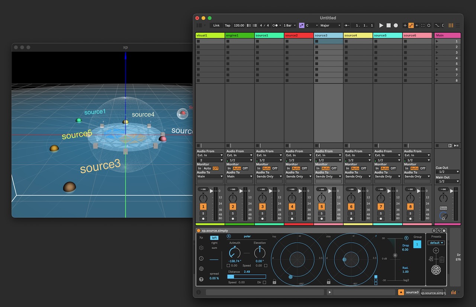Toggle the Scale Mode purple icon

(302, 25)
